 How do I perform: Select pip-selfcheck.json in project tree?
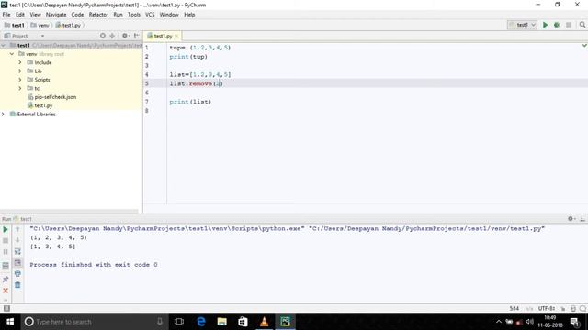pos(52,97)
